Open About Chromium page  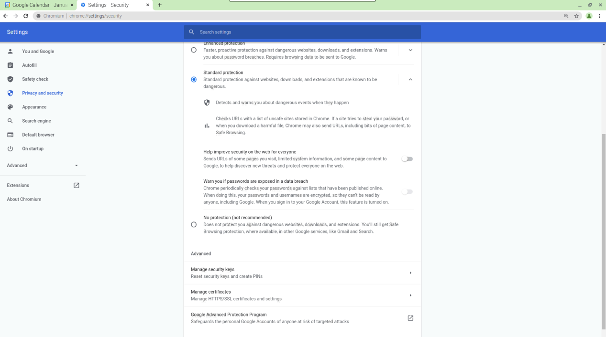click(x=24, y=199)
